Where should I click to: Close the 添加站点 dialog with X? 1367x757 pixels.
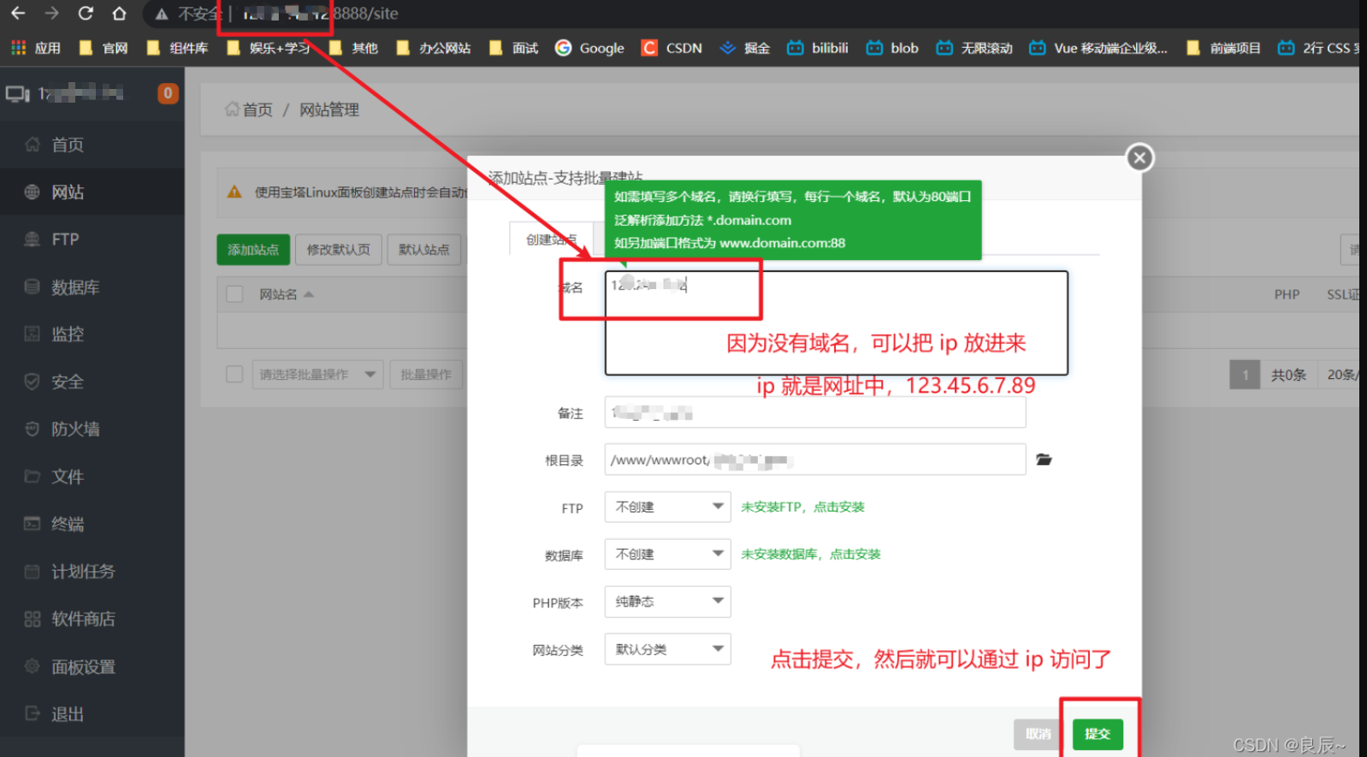pos(1139,157)
